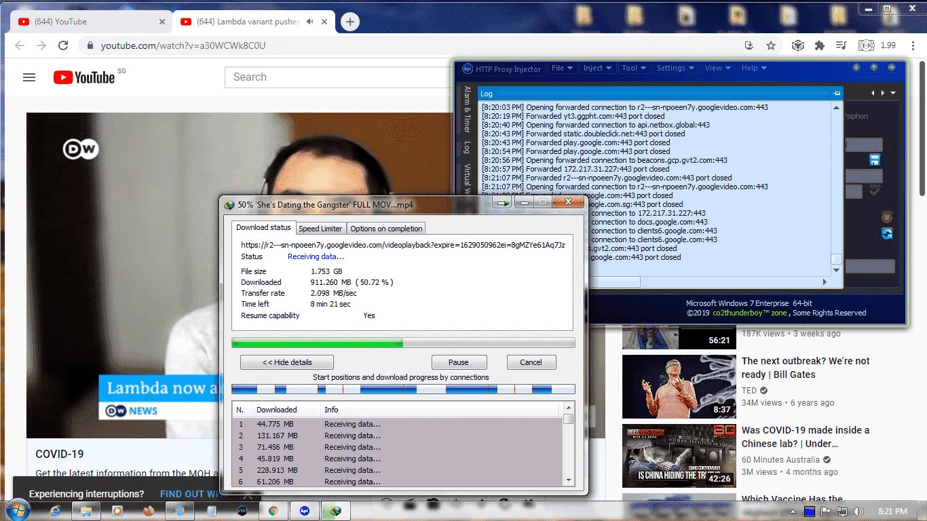Click the left tab-scroll arrow in Injector
The width and height of the screenshot is (927, 521).
873,93
